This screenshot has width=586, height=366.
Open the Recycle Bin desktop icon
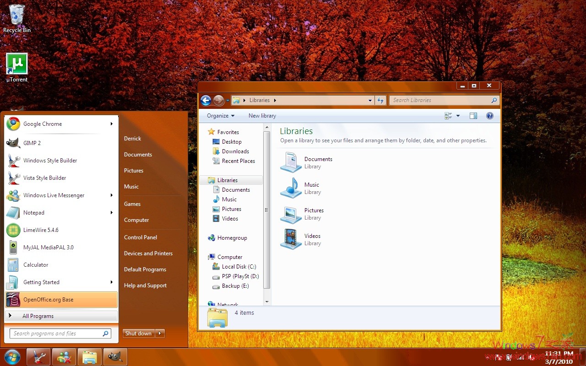17,15
